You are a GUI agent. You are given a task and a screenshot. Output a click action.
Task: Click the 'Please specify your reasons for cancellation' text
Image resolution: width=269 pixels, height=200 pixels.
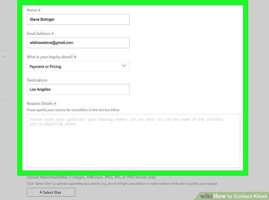click(73, 110)
